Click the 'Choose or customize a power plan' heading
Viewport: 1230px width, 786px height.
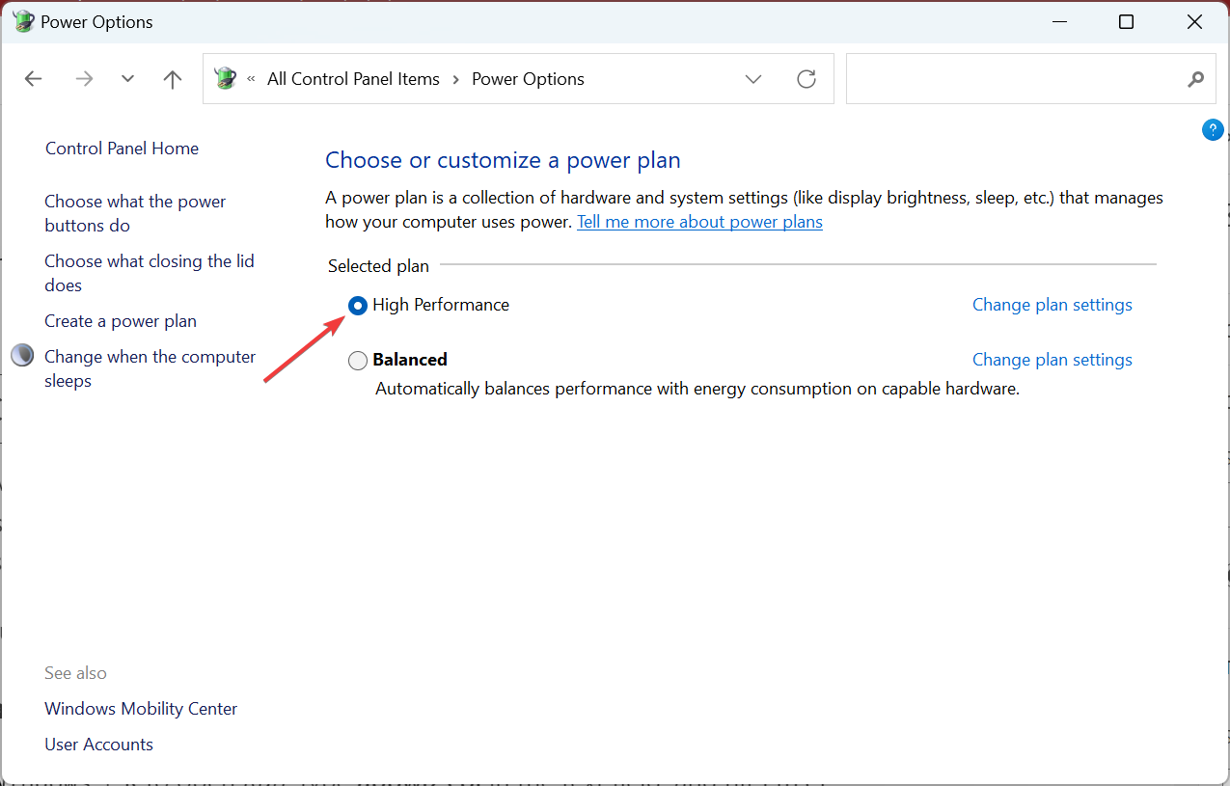[503, 160]
